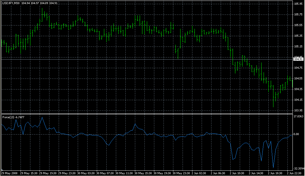Click the USDJPY,M30 symbol title text
Viewport: 305px width, 176px height.
point(11,3)
